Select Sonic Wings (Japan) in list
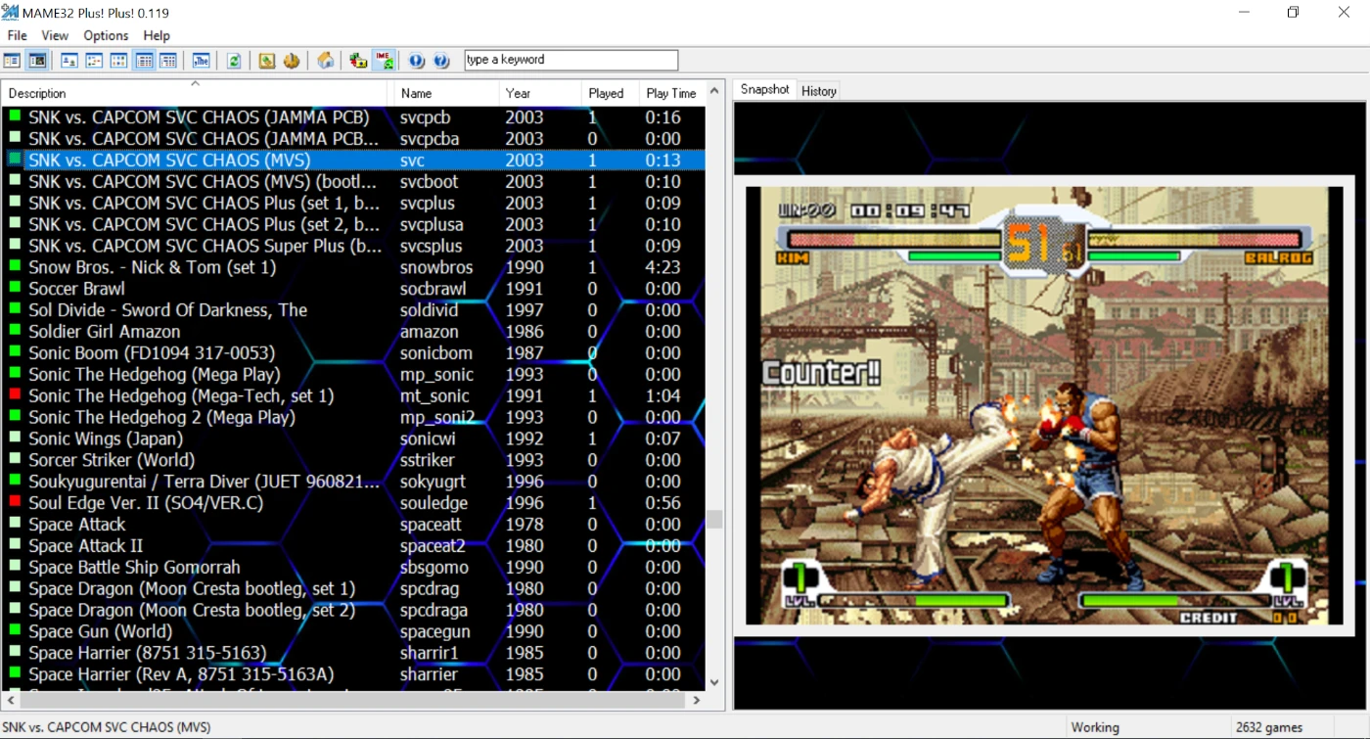1370x739 pixels. (x=106, y=439)
